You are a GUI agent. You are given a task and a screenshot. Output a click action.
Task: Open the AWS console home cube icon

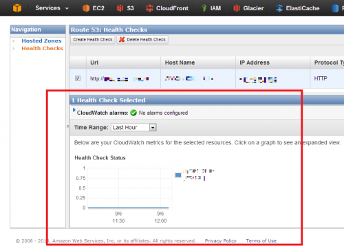tap(17, 8)
